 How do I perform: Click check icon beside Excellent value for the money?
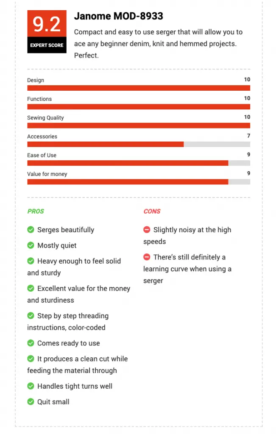31,288
